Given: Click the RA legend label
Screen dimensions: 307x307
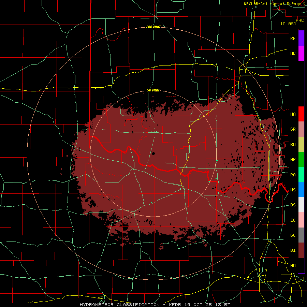Looking at the screenshot, I should [293, 175].
